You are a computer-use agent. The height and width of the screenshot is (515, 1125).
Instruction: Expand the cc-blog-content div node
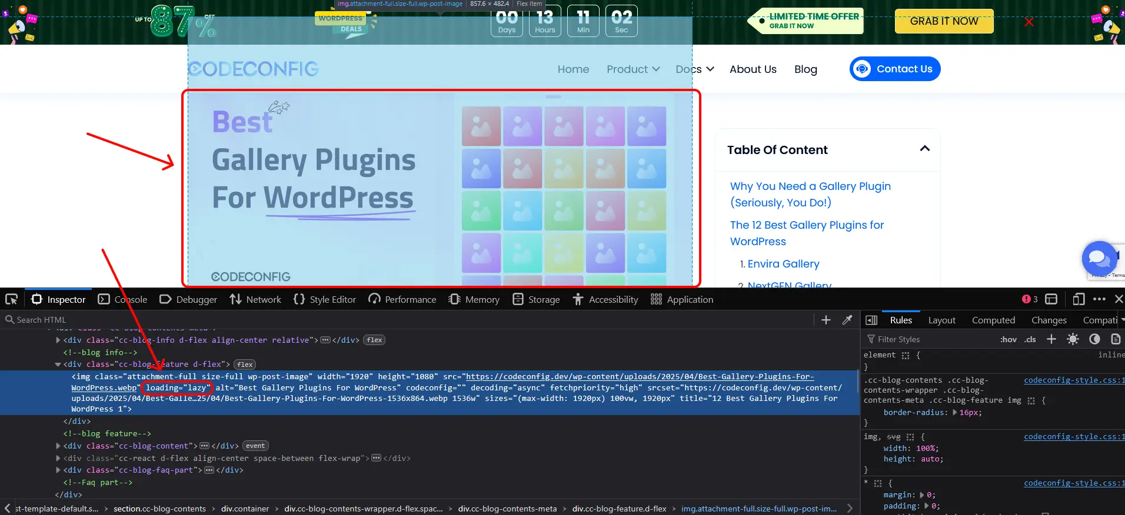pyautogui.click(x=58, y=446)
